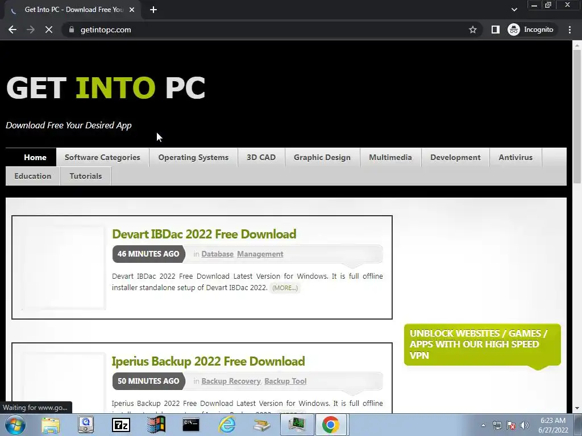582x436 pixels.
Task: Open Multimedia menu item
Action: coord(390,157)
